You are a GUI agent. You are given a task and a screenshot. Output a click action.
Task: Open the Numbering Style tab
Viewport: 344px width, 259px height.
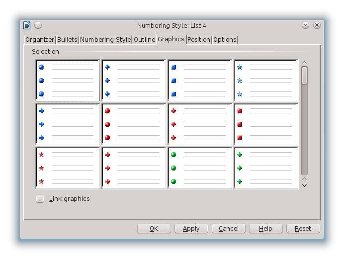pos(105,40)
